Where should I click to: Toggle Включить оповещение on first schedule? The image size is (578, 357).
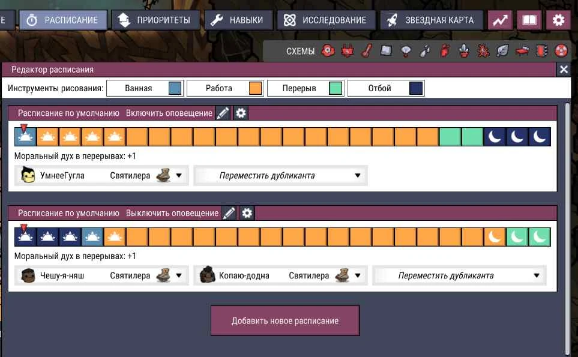pos(169,113)
